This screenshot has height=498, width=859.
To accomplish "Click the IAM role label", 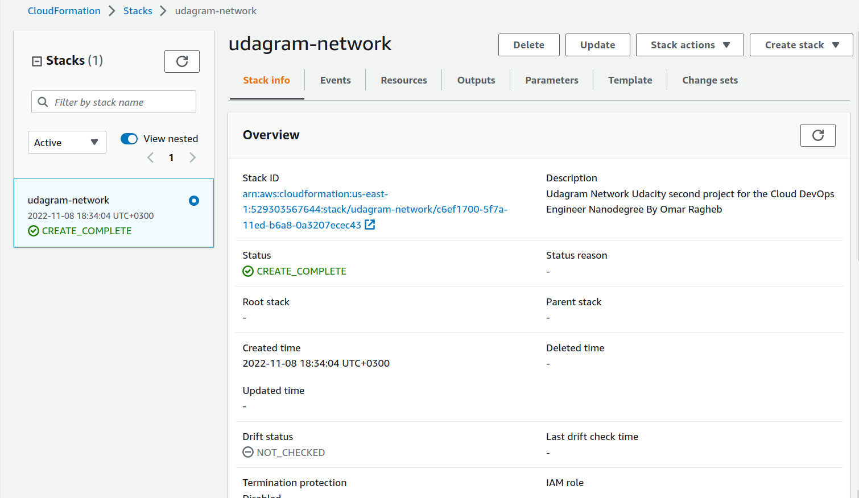I will pos(565,483).
